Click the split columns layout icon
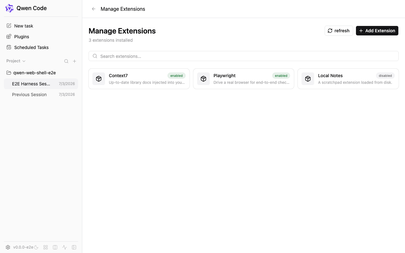The height and width of the screenshot is (253, 405). (55, 247)
